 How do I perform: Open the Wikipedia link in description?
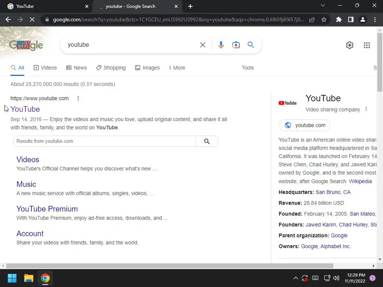coord(360,181)
